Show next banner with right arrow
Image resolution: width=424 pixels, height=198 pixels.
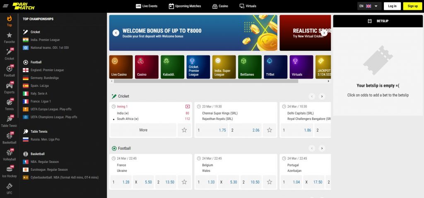tap(324, 33)
